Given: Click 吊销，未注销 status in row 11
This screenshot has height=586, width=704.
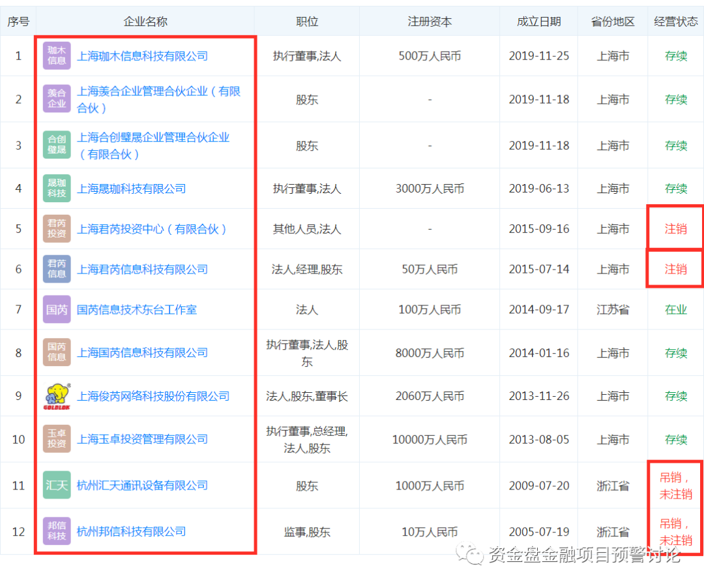Looking at the screenshot, I should click(676, 486).
